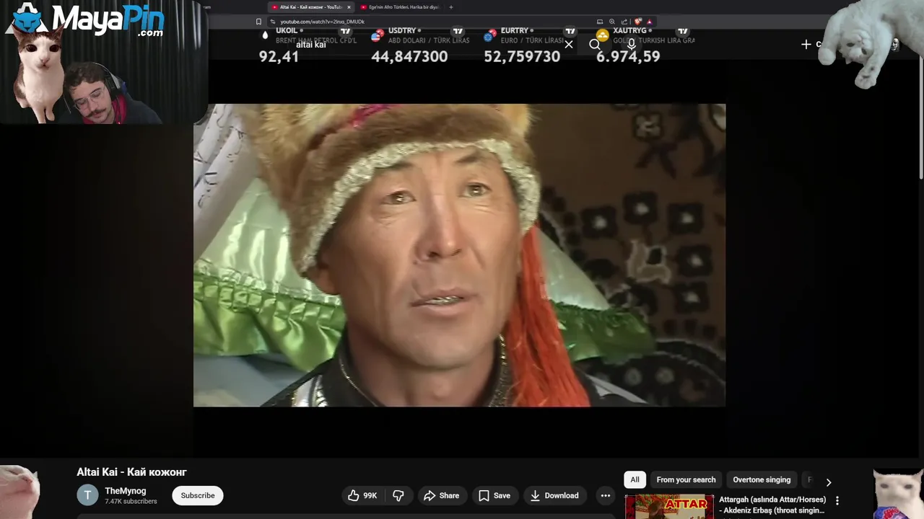Open TheMynog channel name link
This screenshot has height=519, width=924.
(125, 491)
